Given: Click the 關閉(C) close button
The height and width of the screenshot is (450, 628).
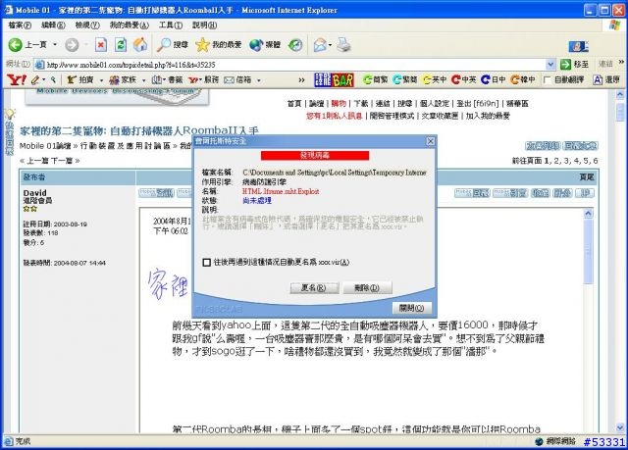Looking at the screenshot, I should (x=412, y=308).
